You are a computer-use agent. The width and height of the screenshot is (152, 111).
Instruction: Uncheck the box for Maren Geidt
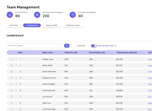11,65
